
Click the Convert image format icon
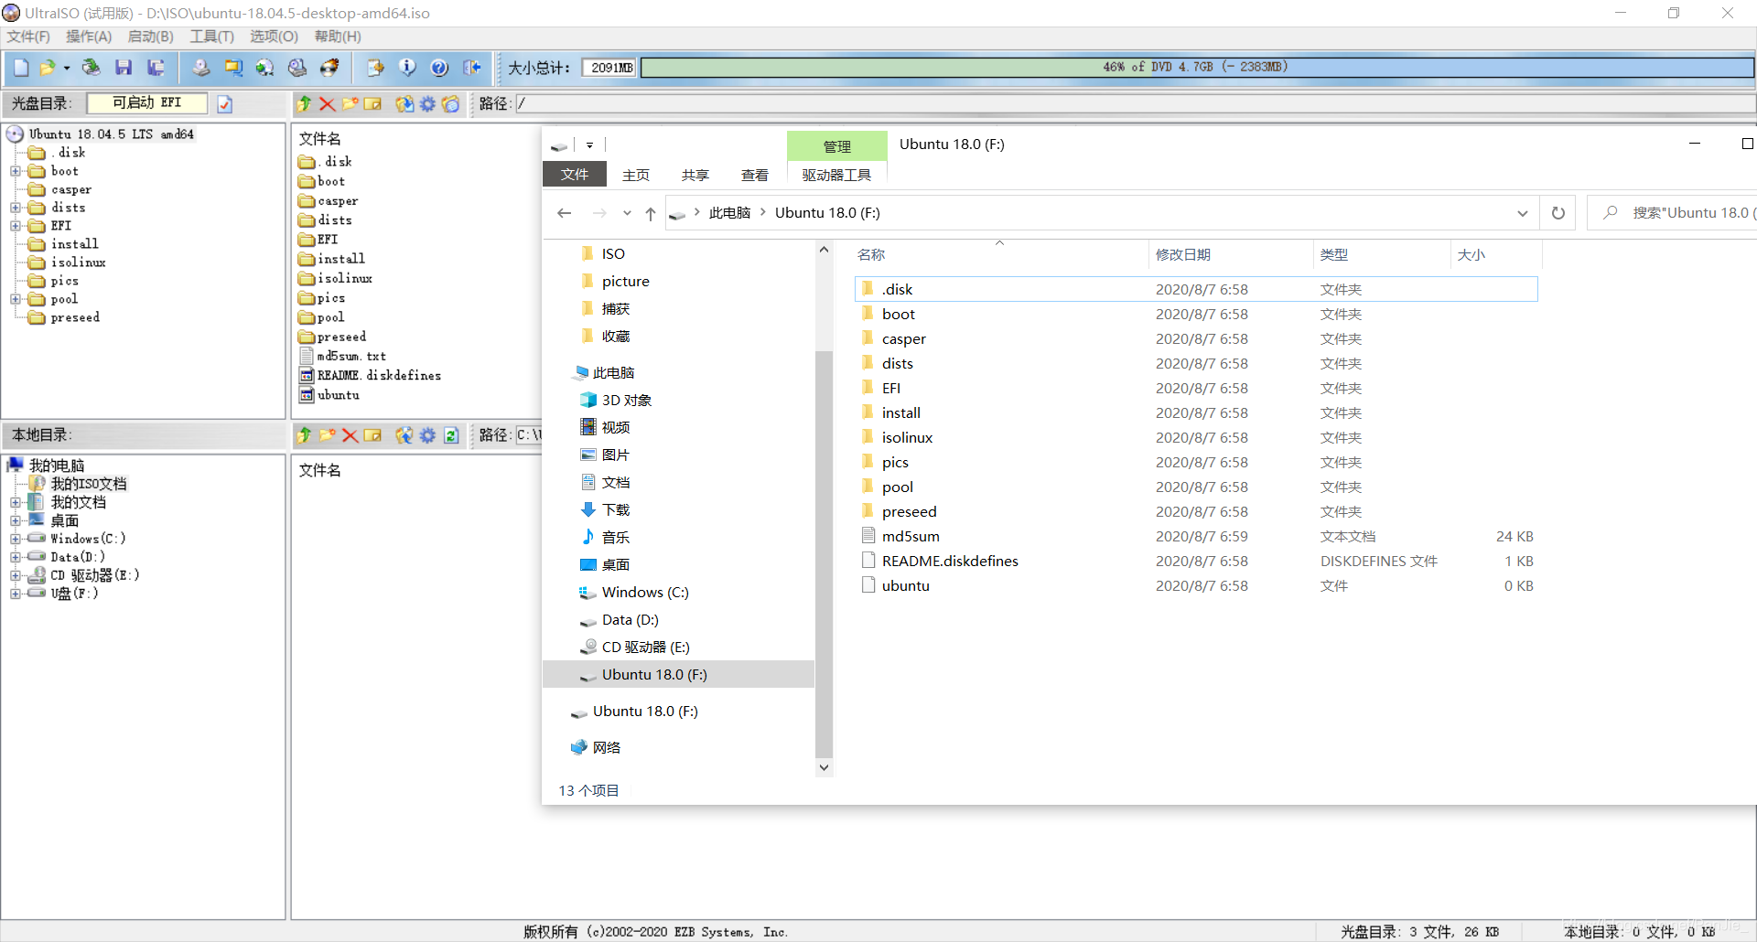(265, 68)
